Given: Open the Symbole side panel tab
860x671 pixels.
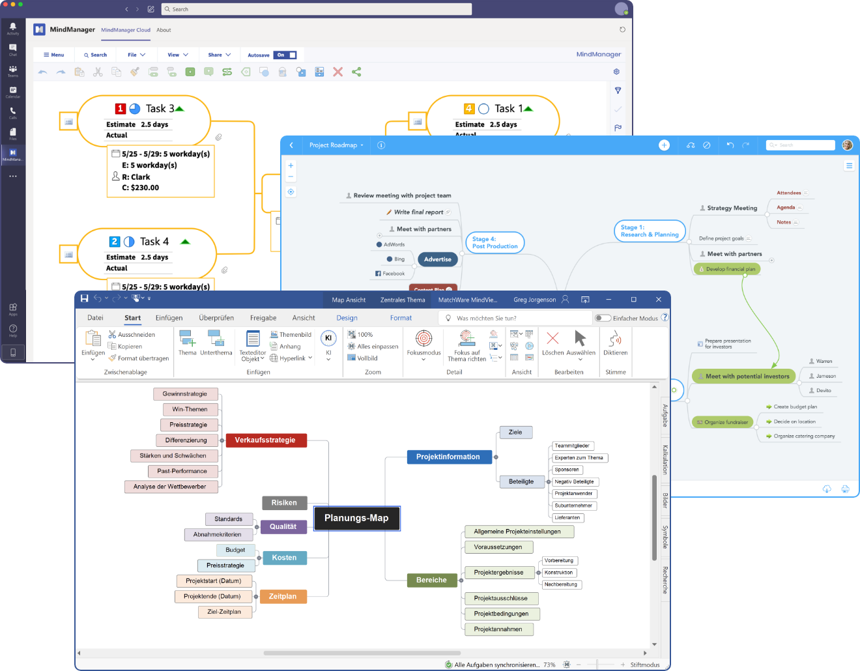Looking at the screenshot, I should coord(665,537).
